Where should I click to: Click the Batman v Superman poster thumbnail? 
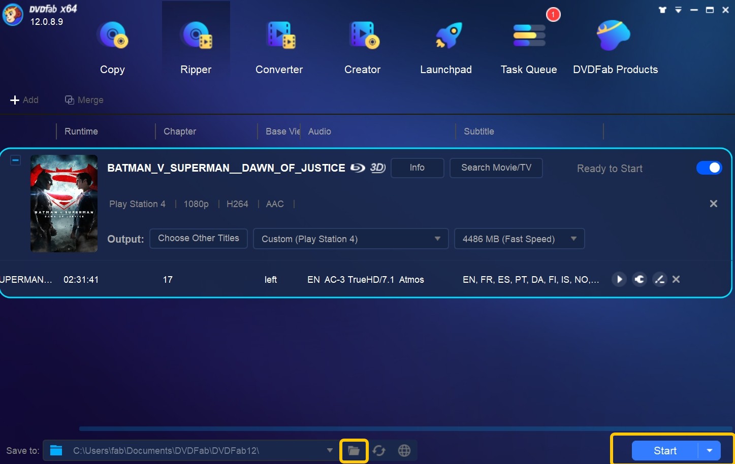tap(64, 204)
